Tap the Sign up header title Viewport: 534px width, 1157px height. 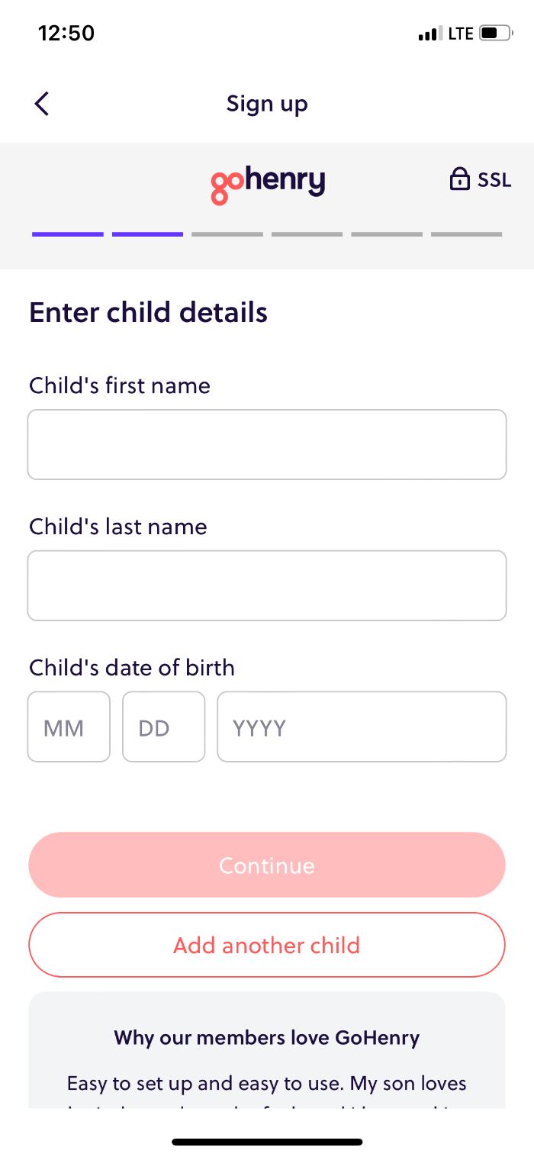click(267, 104)
